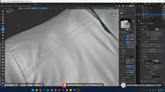165x92 pixels.
Task: Hide Plane object using eye icon
Action: (162, 15)
